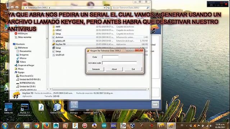Viewport: 230px width, 129px height.
Task: Click the file list horizontal scrollbar
Action: tap(99, 89)
